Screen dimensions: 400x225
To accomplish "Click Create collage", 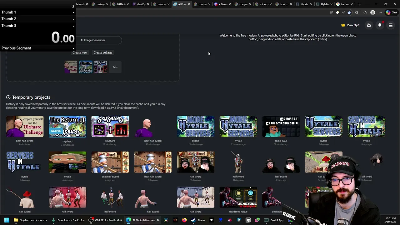I will click(x=103, y=52).
